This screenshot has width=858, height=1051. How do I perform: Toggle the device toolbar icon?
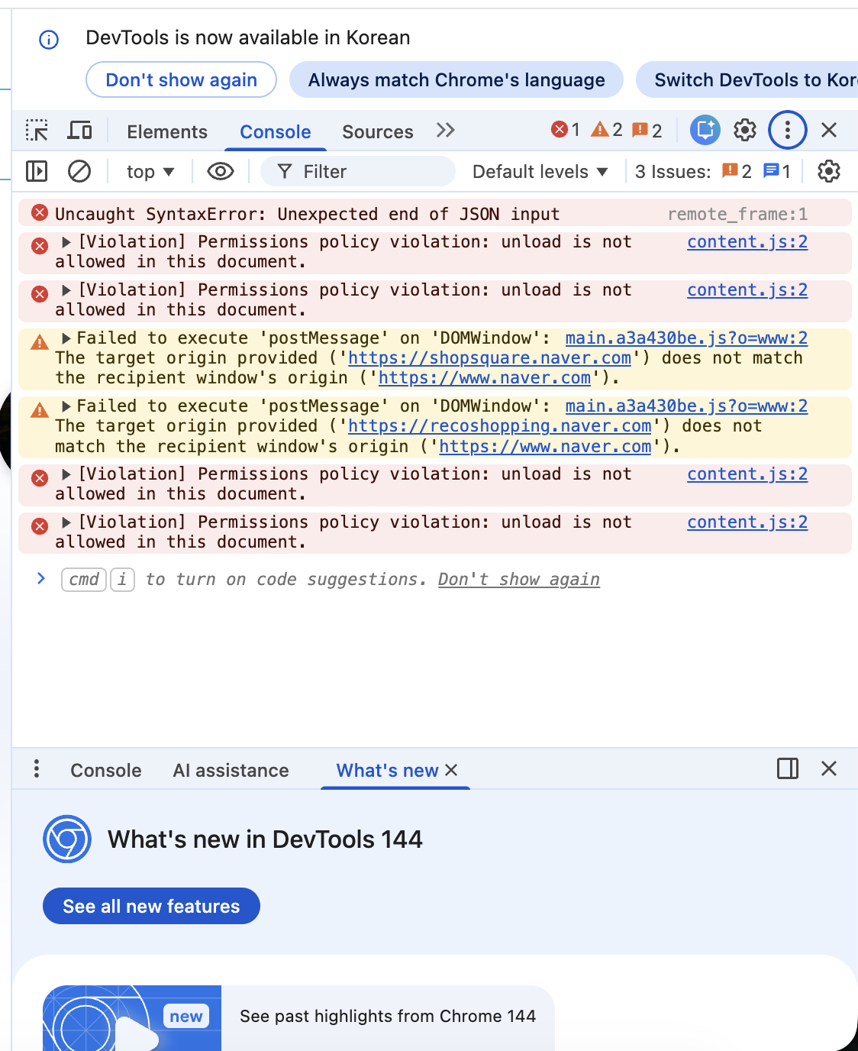[x=79, y=131]
